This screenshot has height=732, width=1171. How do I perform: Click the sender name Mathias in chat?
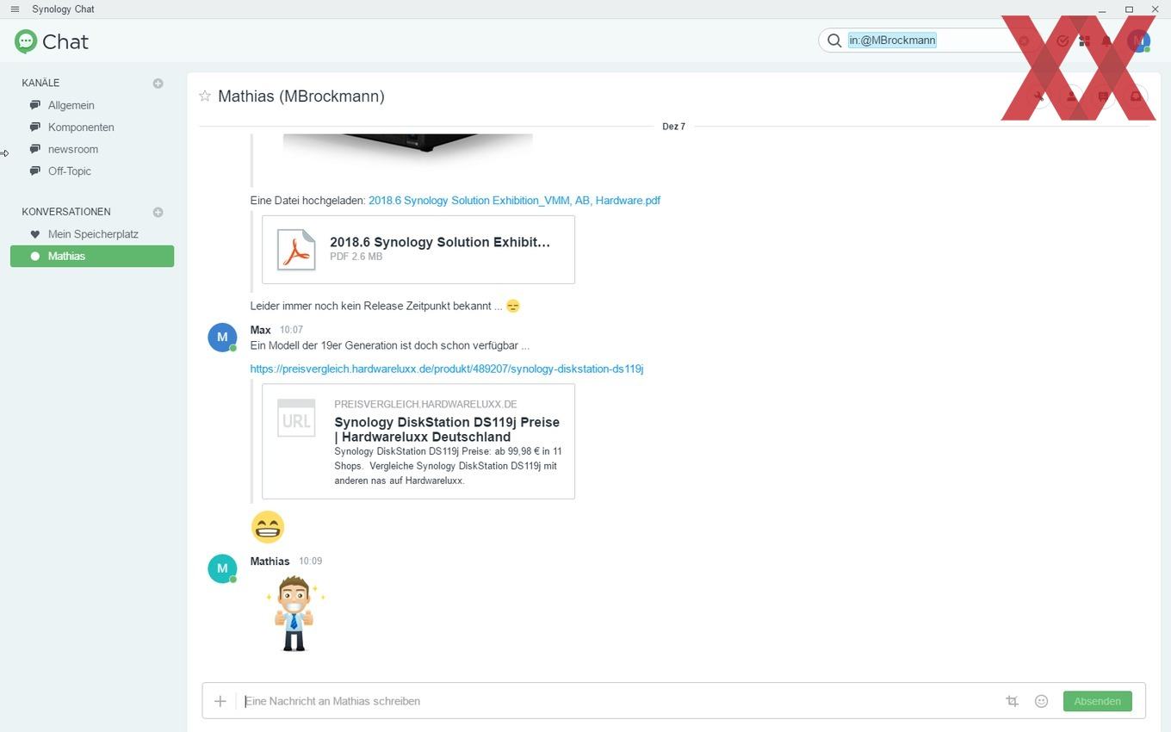point(270,561)
